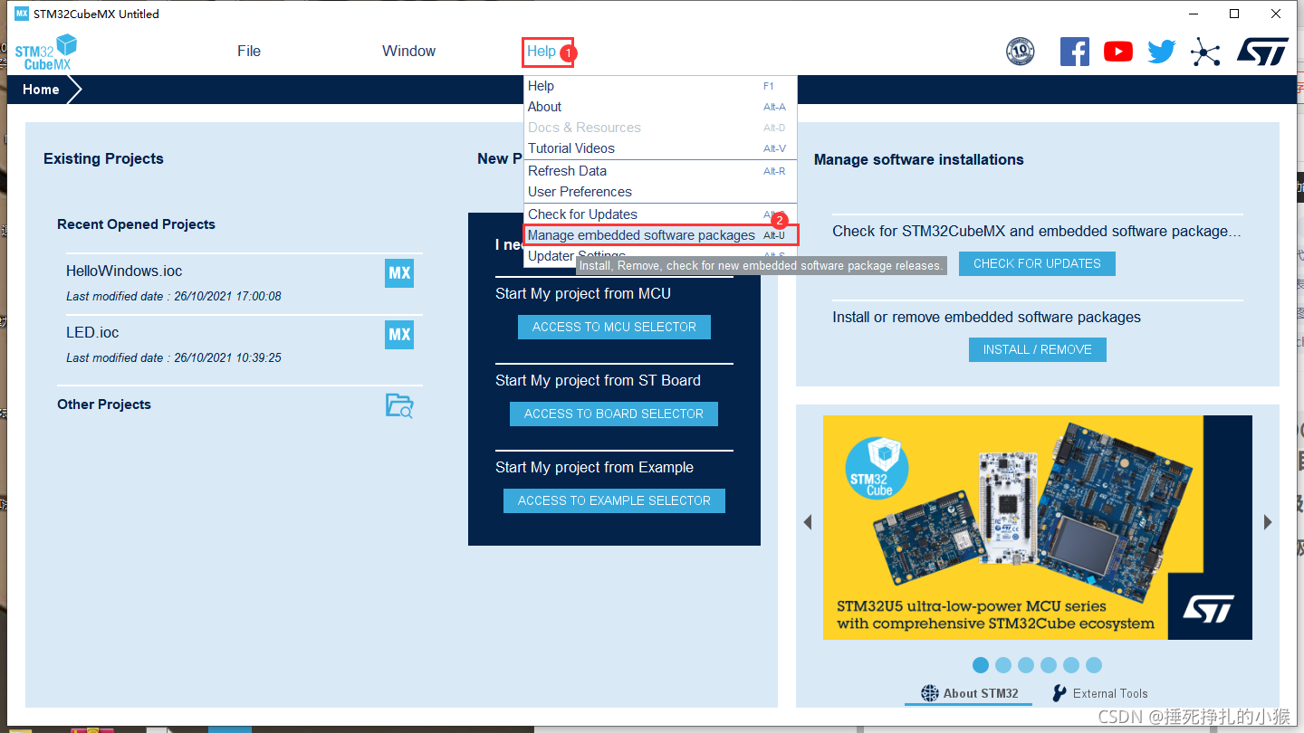The height and width of the screenshot is (733, 1304).
Task: Click the MX icon next to LED.ioc
Action: coord(399,334)
